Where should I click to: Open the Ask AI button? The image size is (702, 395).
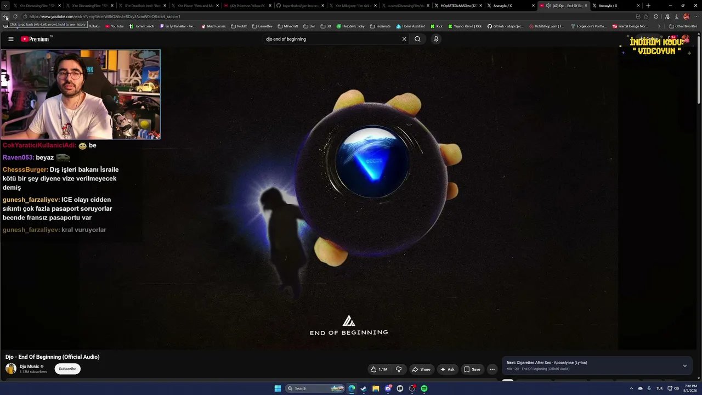tap(448, 369)
